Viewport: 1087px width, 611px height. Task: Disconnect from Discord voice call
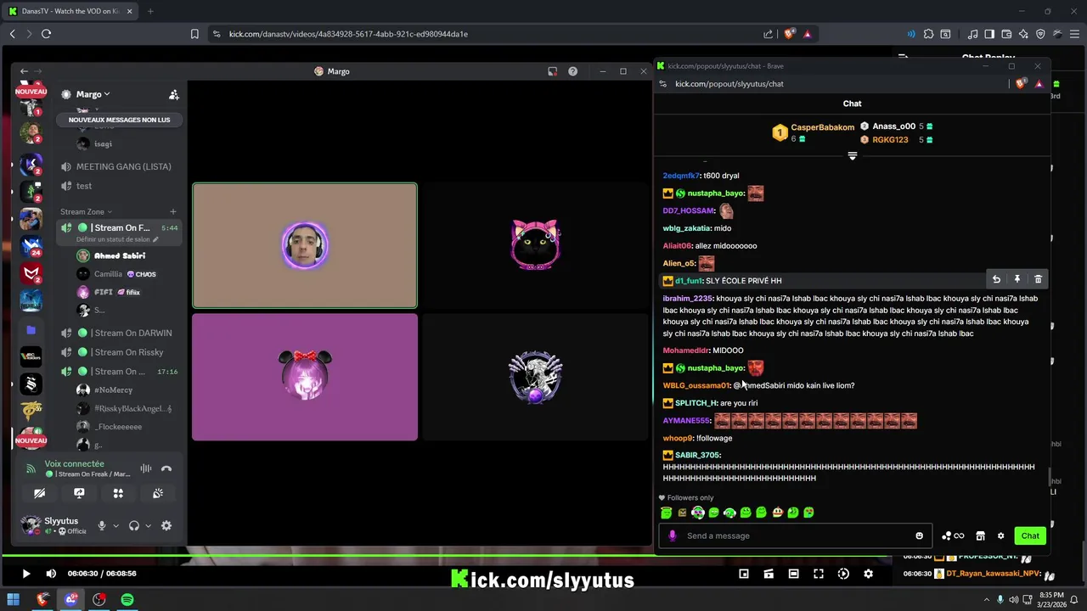[x=166, y=468]
